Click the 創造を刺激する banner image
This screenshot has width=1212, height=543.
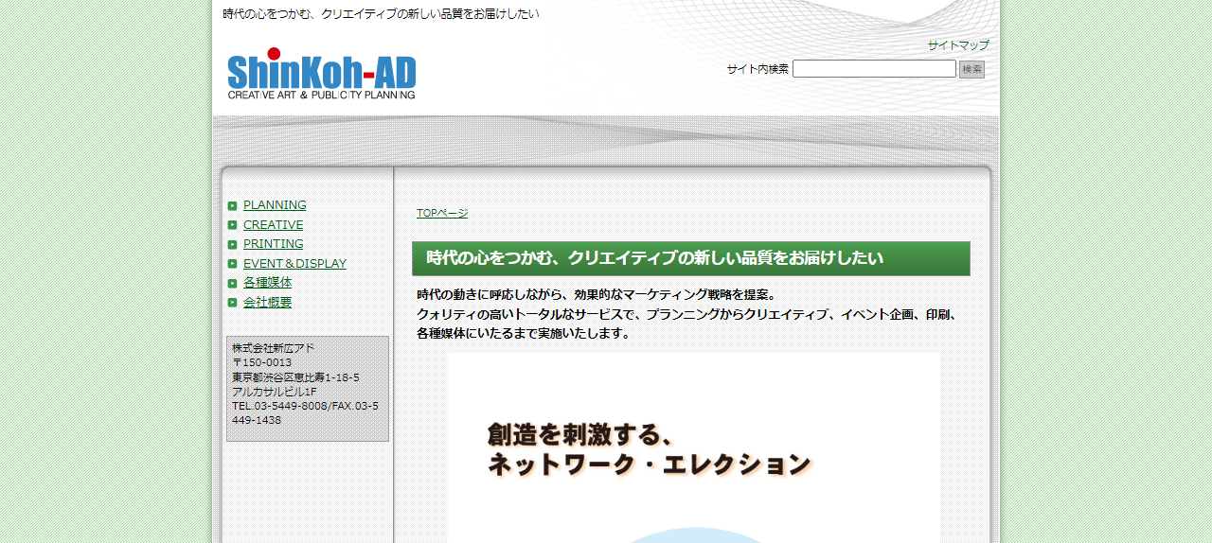[x=694, y=447]
